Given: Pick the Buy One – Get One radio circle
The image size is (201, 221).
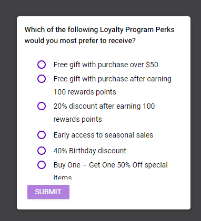Looking at the screenshot, I should point(42,165).
